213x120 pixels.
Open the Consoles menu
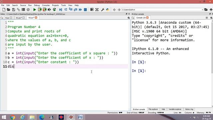click(x=46, y=5)
